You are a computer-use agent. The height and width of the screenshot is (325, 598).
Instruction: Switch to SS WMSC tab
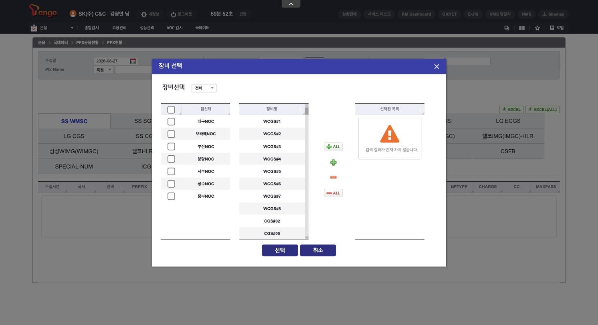74,121
